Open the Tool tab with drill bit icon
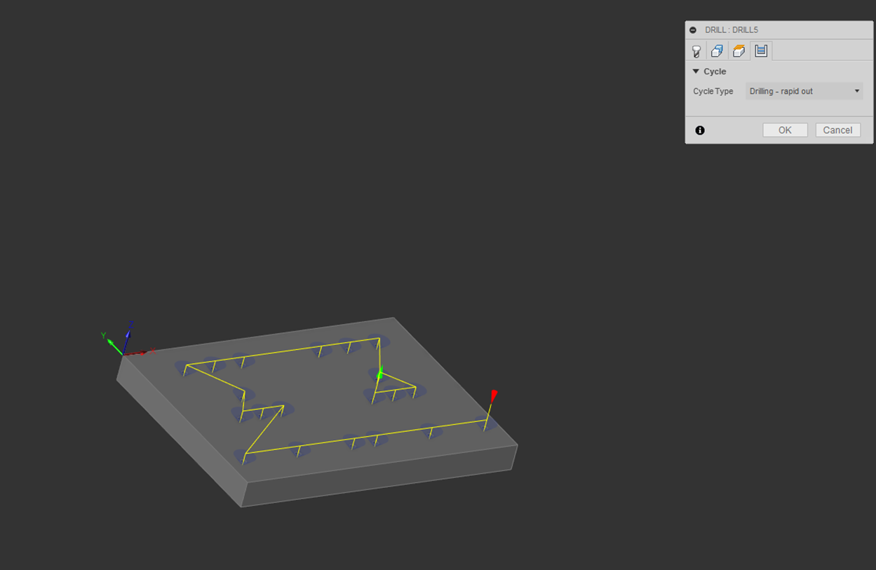 point(696,51)
